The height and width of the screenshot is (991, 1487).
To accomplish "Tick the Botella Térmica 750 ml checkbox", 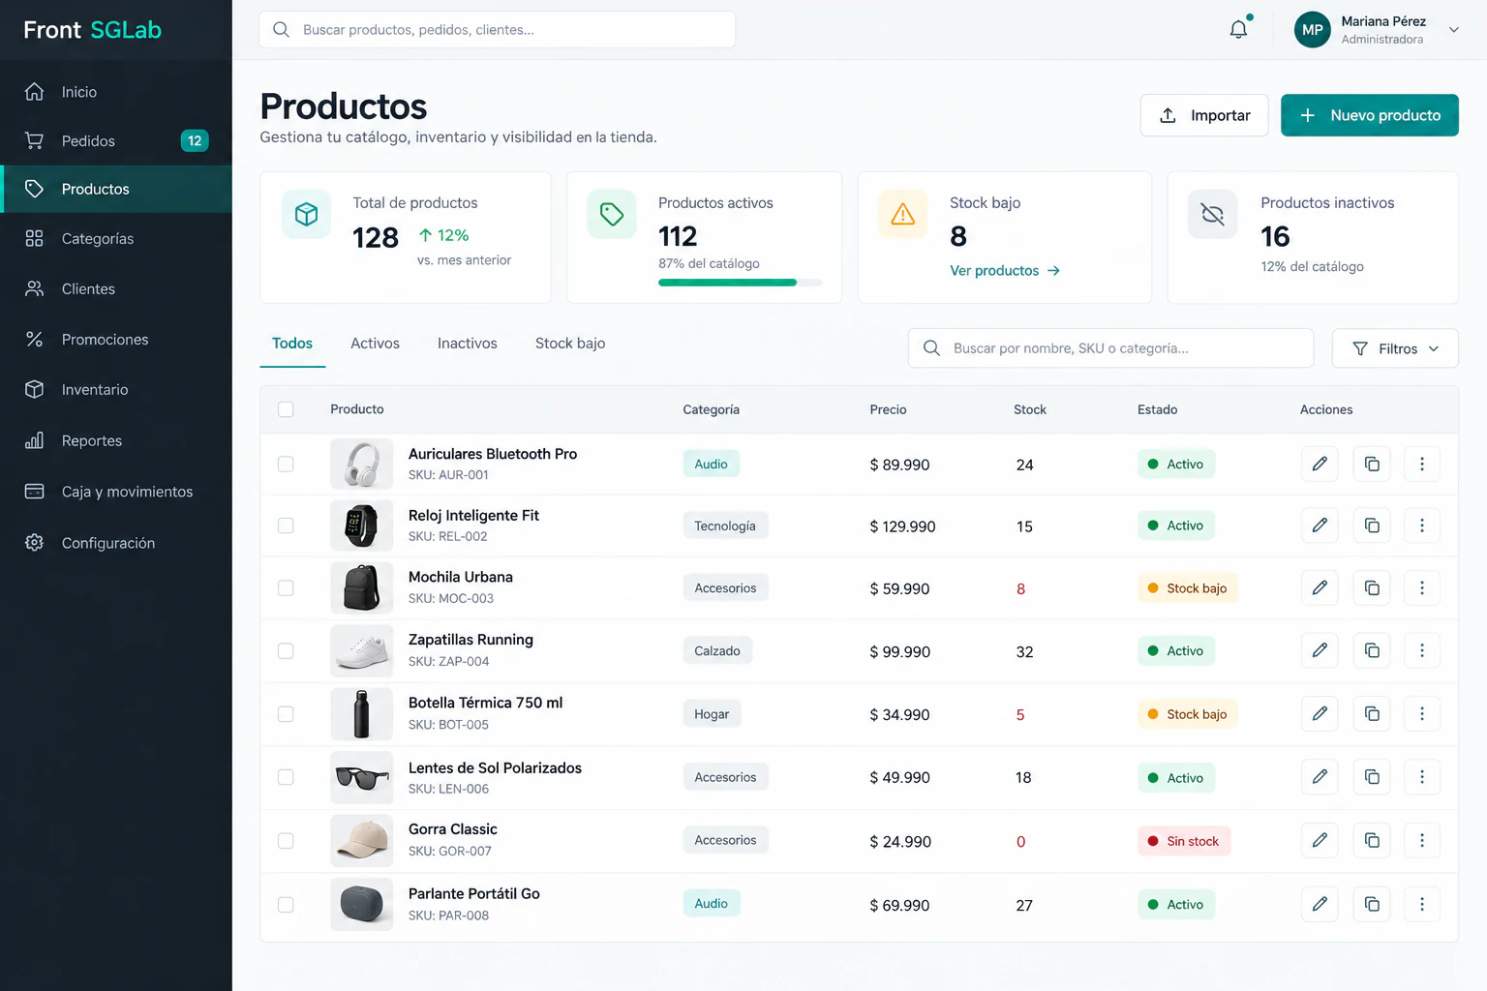I will click(286, 714).
